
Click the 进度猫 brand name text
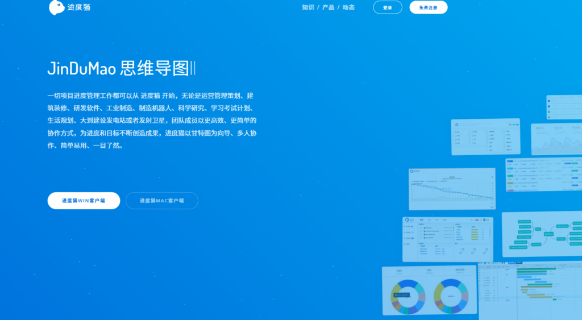point(78,7)
